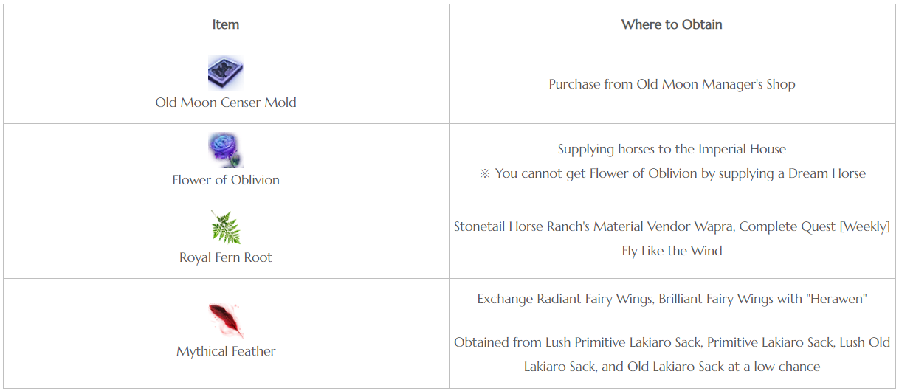Viewport: 899px width, 391px height.
Task: Click the Old Lakiaro Sack low chance line
Action: pos(672,367)
